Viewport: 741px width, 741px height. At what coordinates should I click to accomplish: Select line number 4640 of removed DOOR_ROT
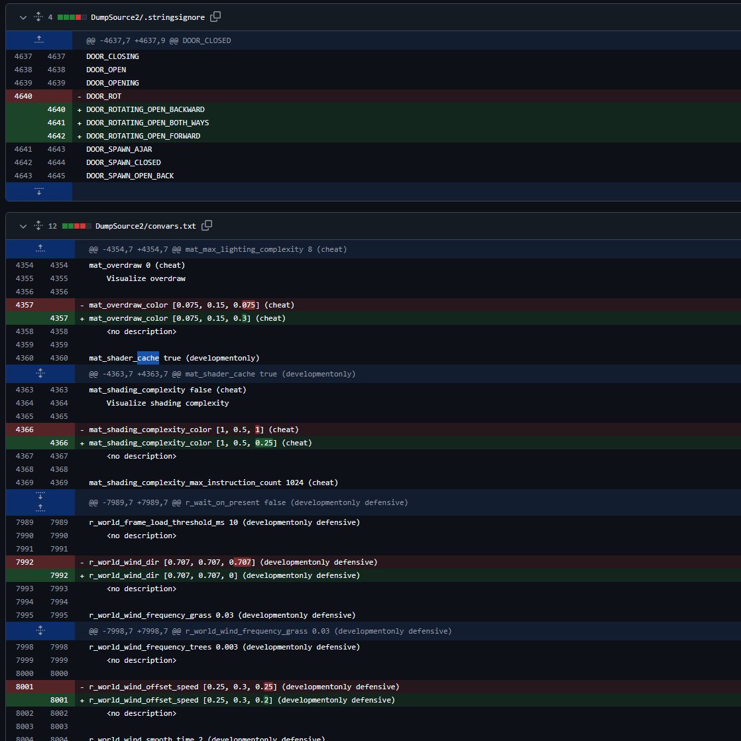tap(23, 96)
